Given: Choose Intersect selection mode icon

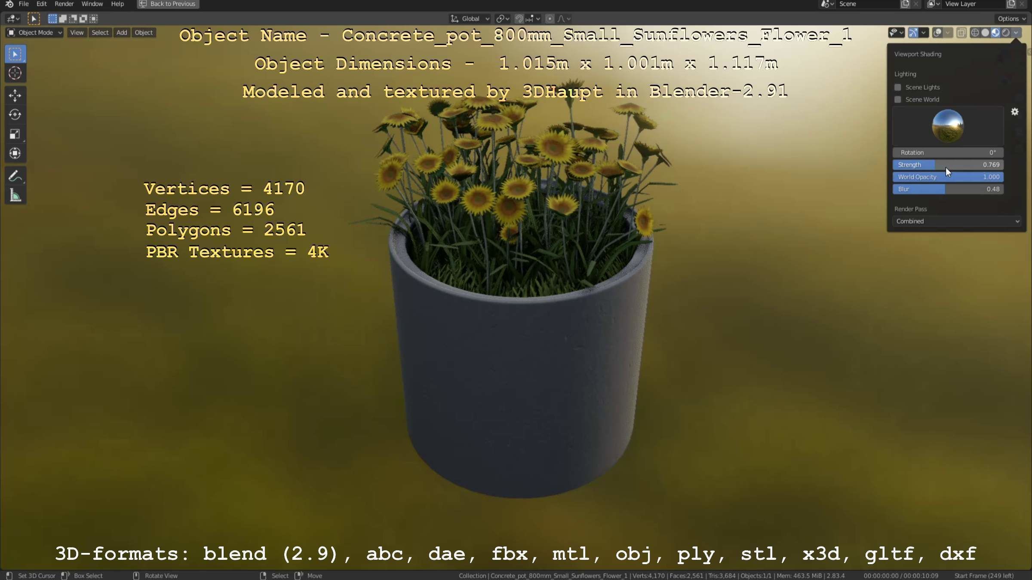Looking at the screenshot, I should pos(93,18).
